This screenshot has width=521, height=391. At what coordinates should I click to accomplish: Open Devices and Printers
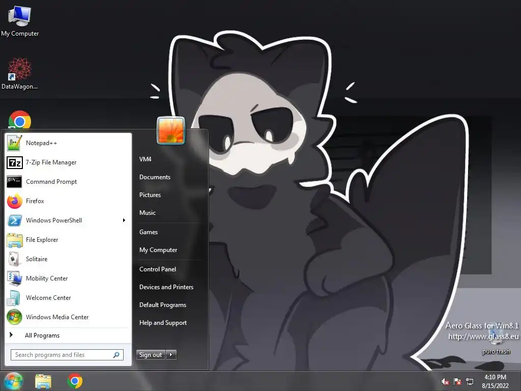[x=166, y=287]
